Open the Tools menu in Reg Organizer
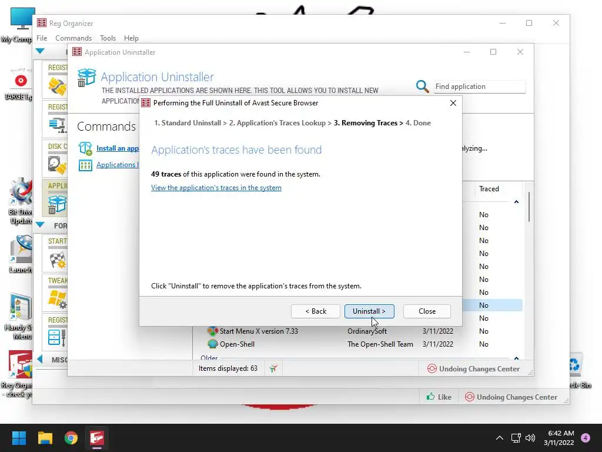 tap(108, 38)
